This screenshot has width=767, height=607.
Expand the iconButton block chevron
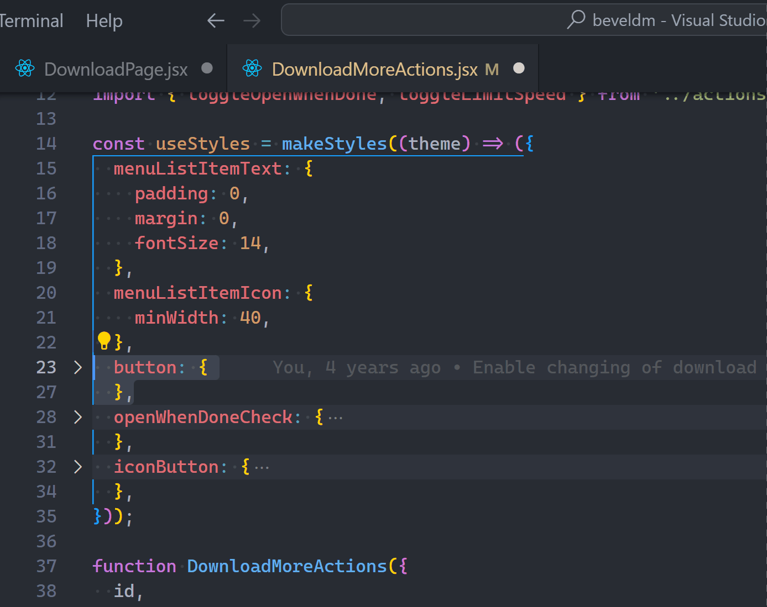point(78,467)
